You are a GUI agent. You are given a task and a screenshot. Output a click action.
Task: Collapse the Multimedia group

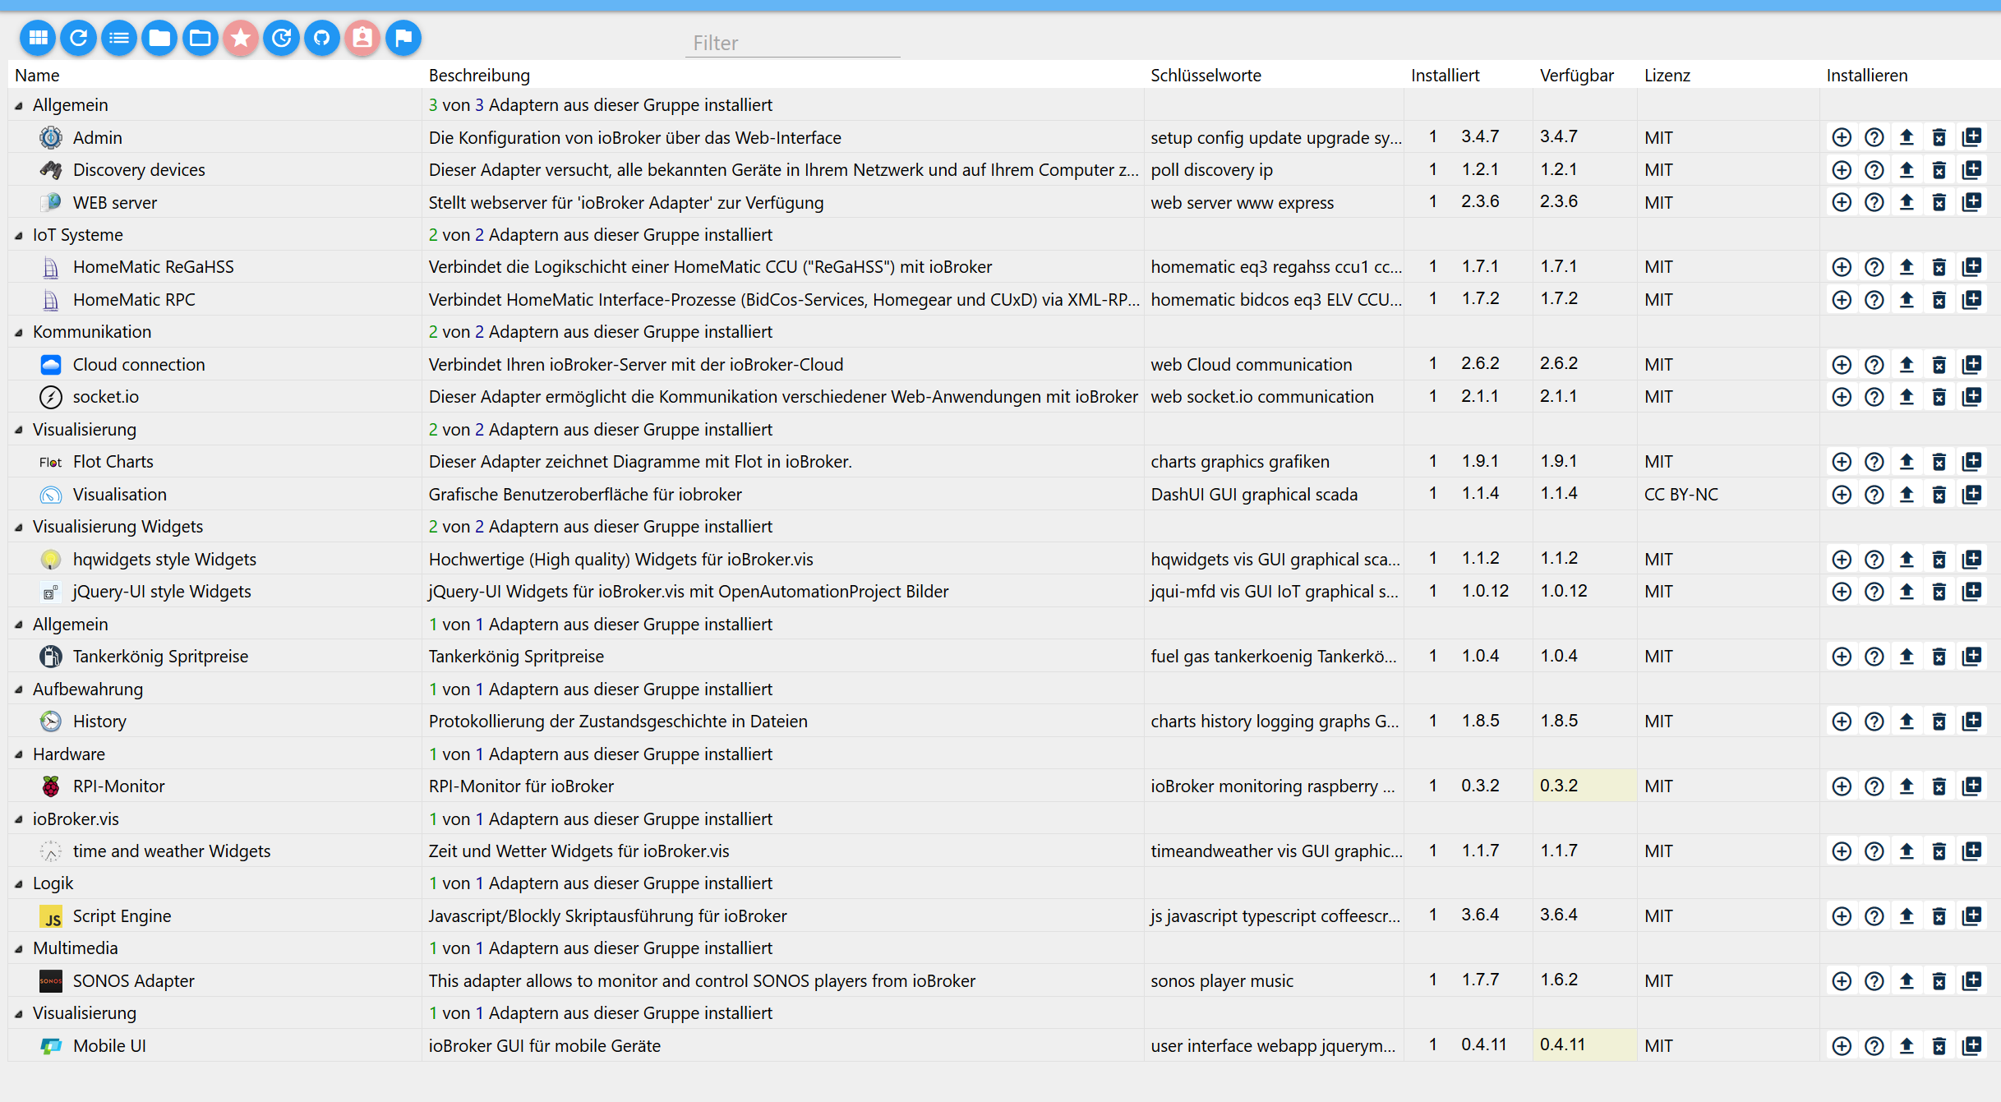click(19, 948)
